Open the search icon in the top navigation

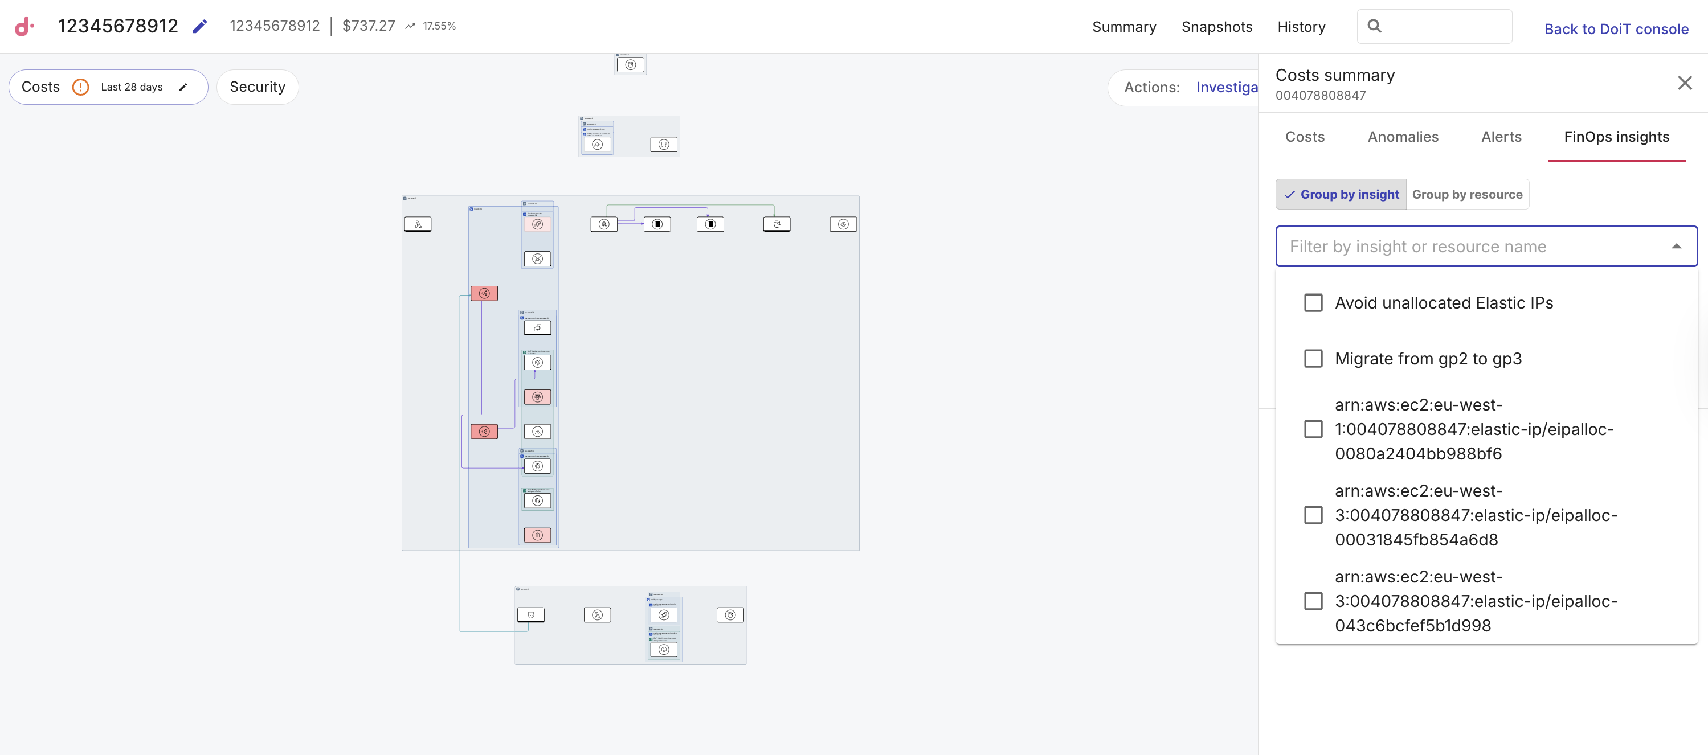click(x=1375, y=26)
